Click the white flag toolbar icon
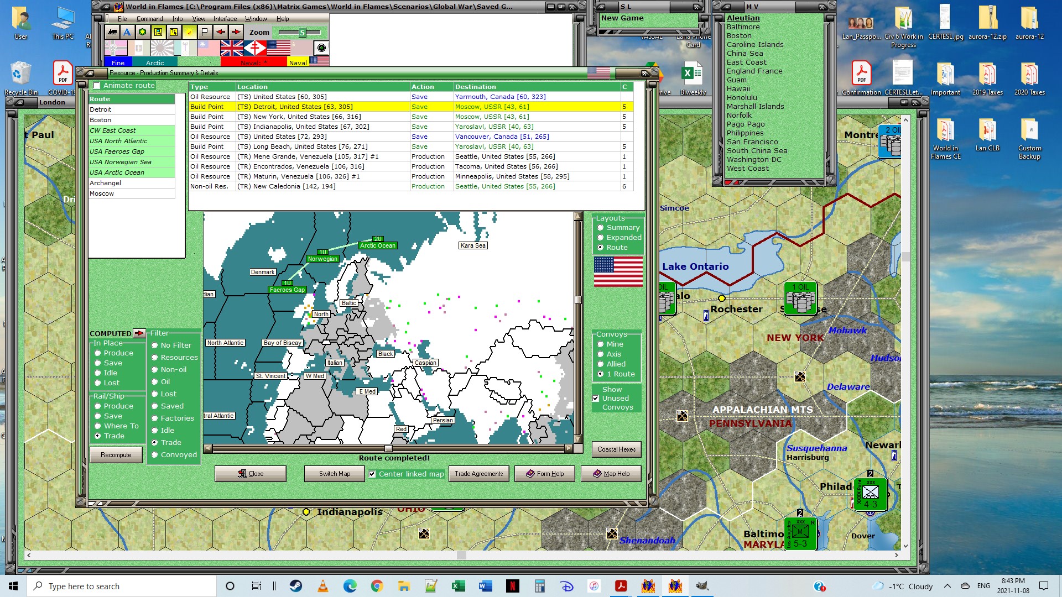The width and height of the screenshot is (1062, 597). point(205,32)
